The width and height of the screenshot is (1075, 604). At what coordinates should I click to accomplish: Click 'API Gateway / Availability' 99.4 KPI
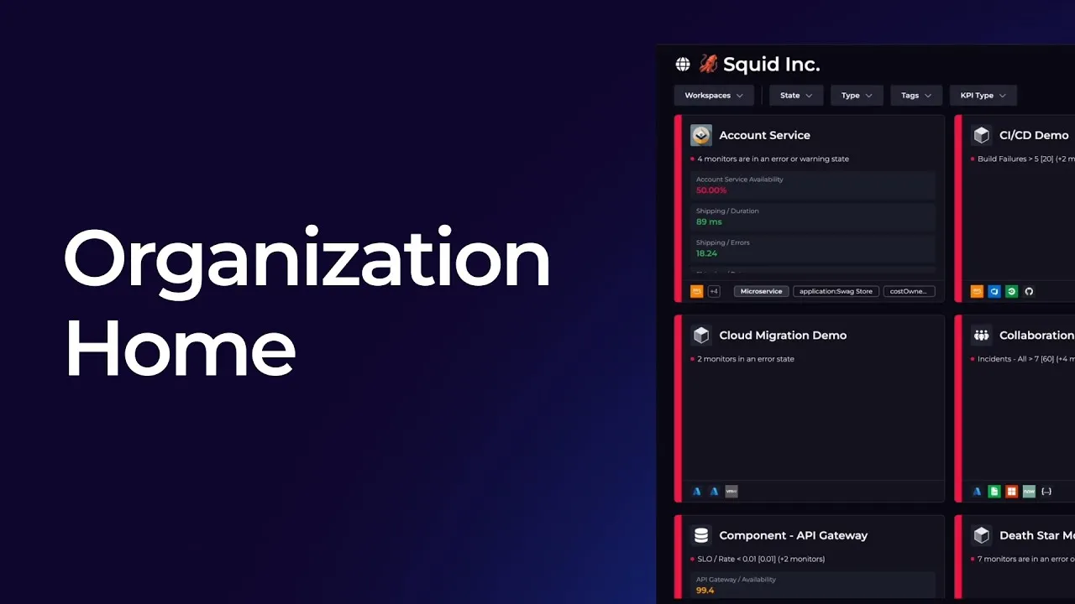[x=813, y=585]
